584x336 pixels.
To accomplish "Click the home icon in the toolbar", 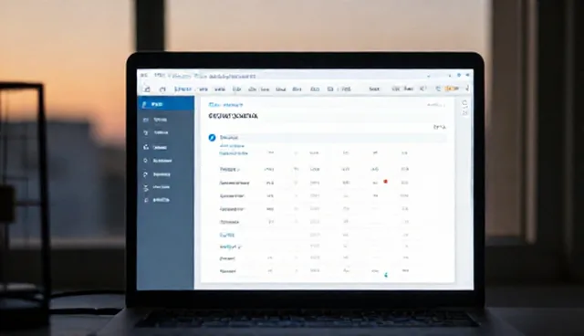I will click(147, 89).
